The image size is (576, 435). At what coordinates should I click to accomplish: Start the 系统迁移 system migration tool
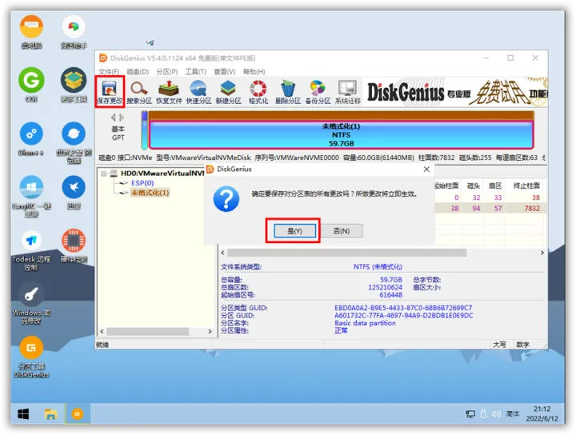(347, 93)
